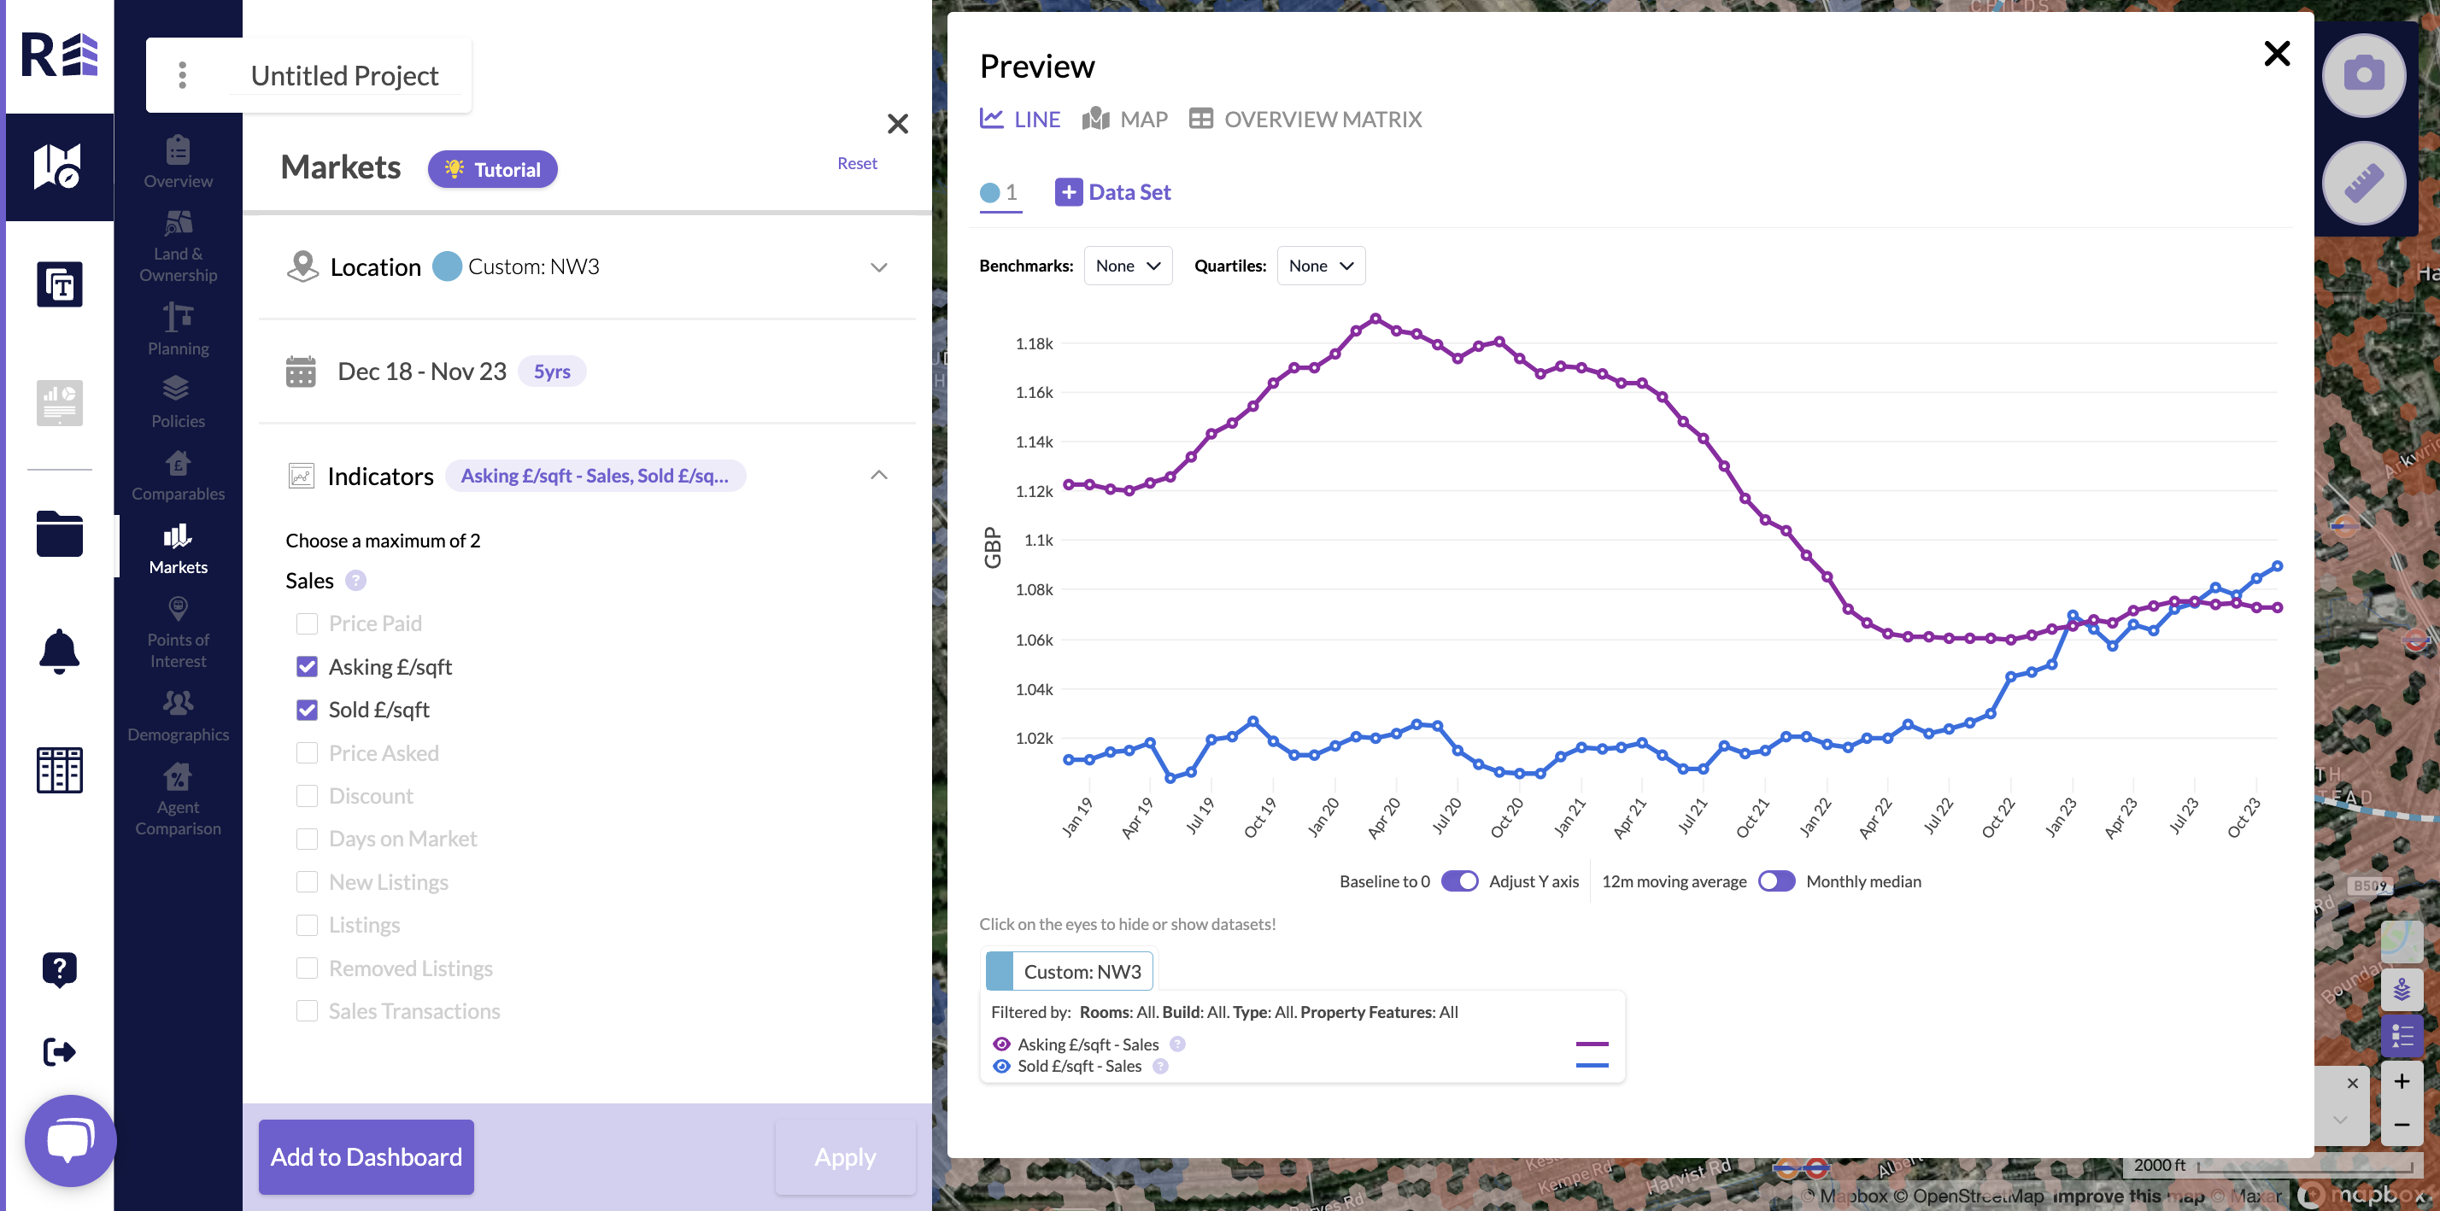2440x1211 pixels.
Task: Click the Custom: NW3 color swatch
Action: 1000,972
